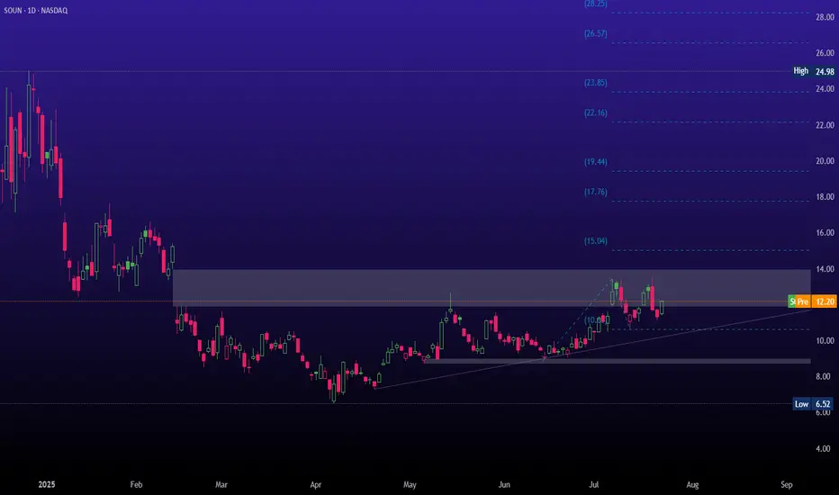This screenshot has width=839, height=495.
Task: Click the Jul label on the time axis
Action: point(593,485)
